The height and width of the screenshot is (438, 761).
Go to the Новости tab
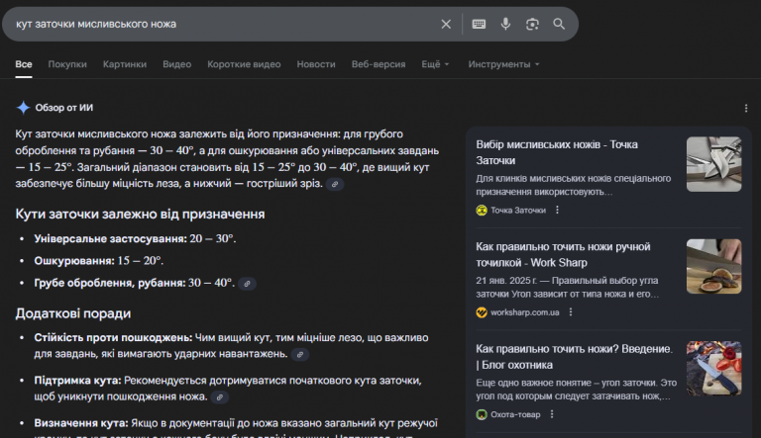pos(316,64)
